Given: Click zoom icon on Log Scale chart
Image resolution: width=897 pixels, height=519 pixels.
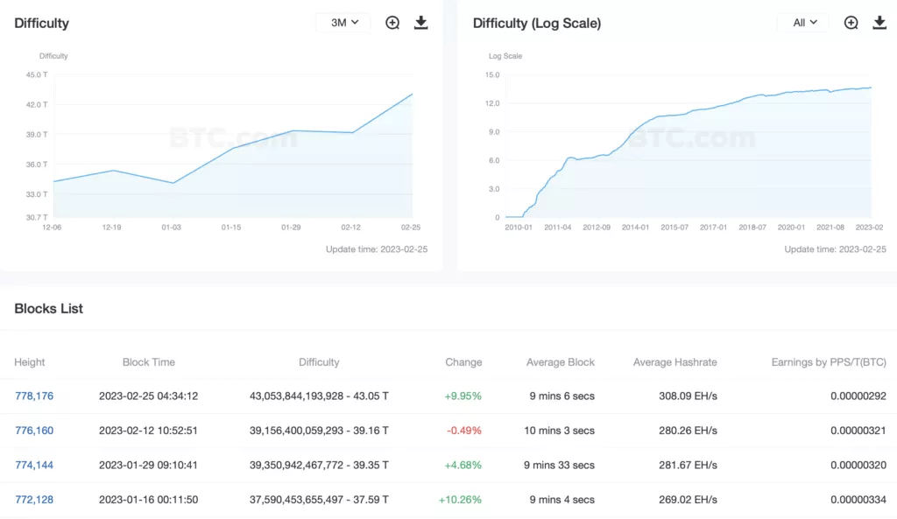Looking at the screenshot, I should (x=851, y=23).
